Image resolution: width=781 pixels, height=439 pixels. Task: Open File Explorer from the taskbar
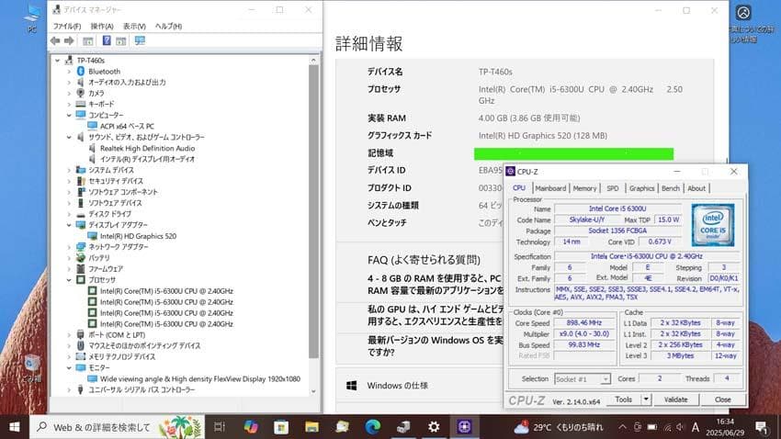[x=311, y=426]
